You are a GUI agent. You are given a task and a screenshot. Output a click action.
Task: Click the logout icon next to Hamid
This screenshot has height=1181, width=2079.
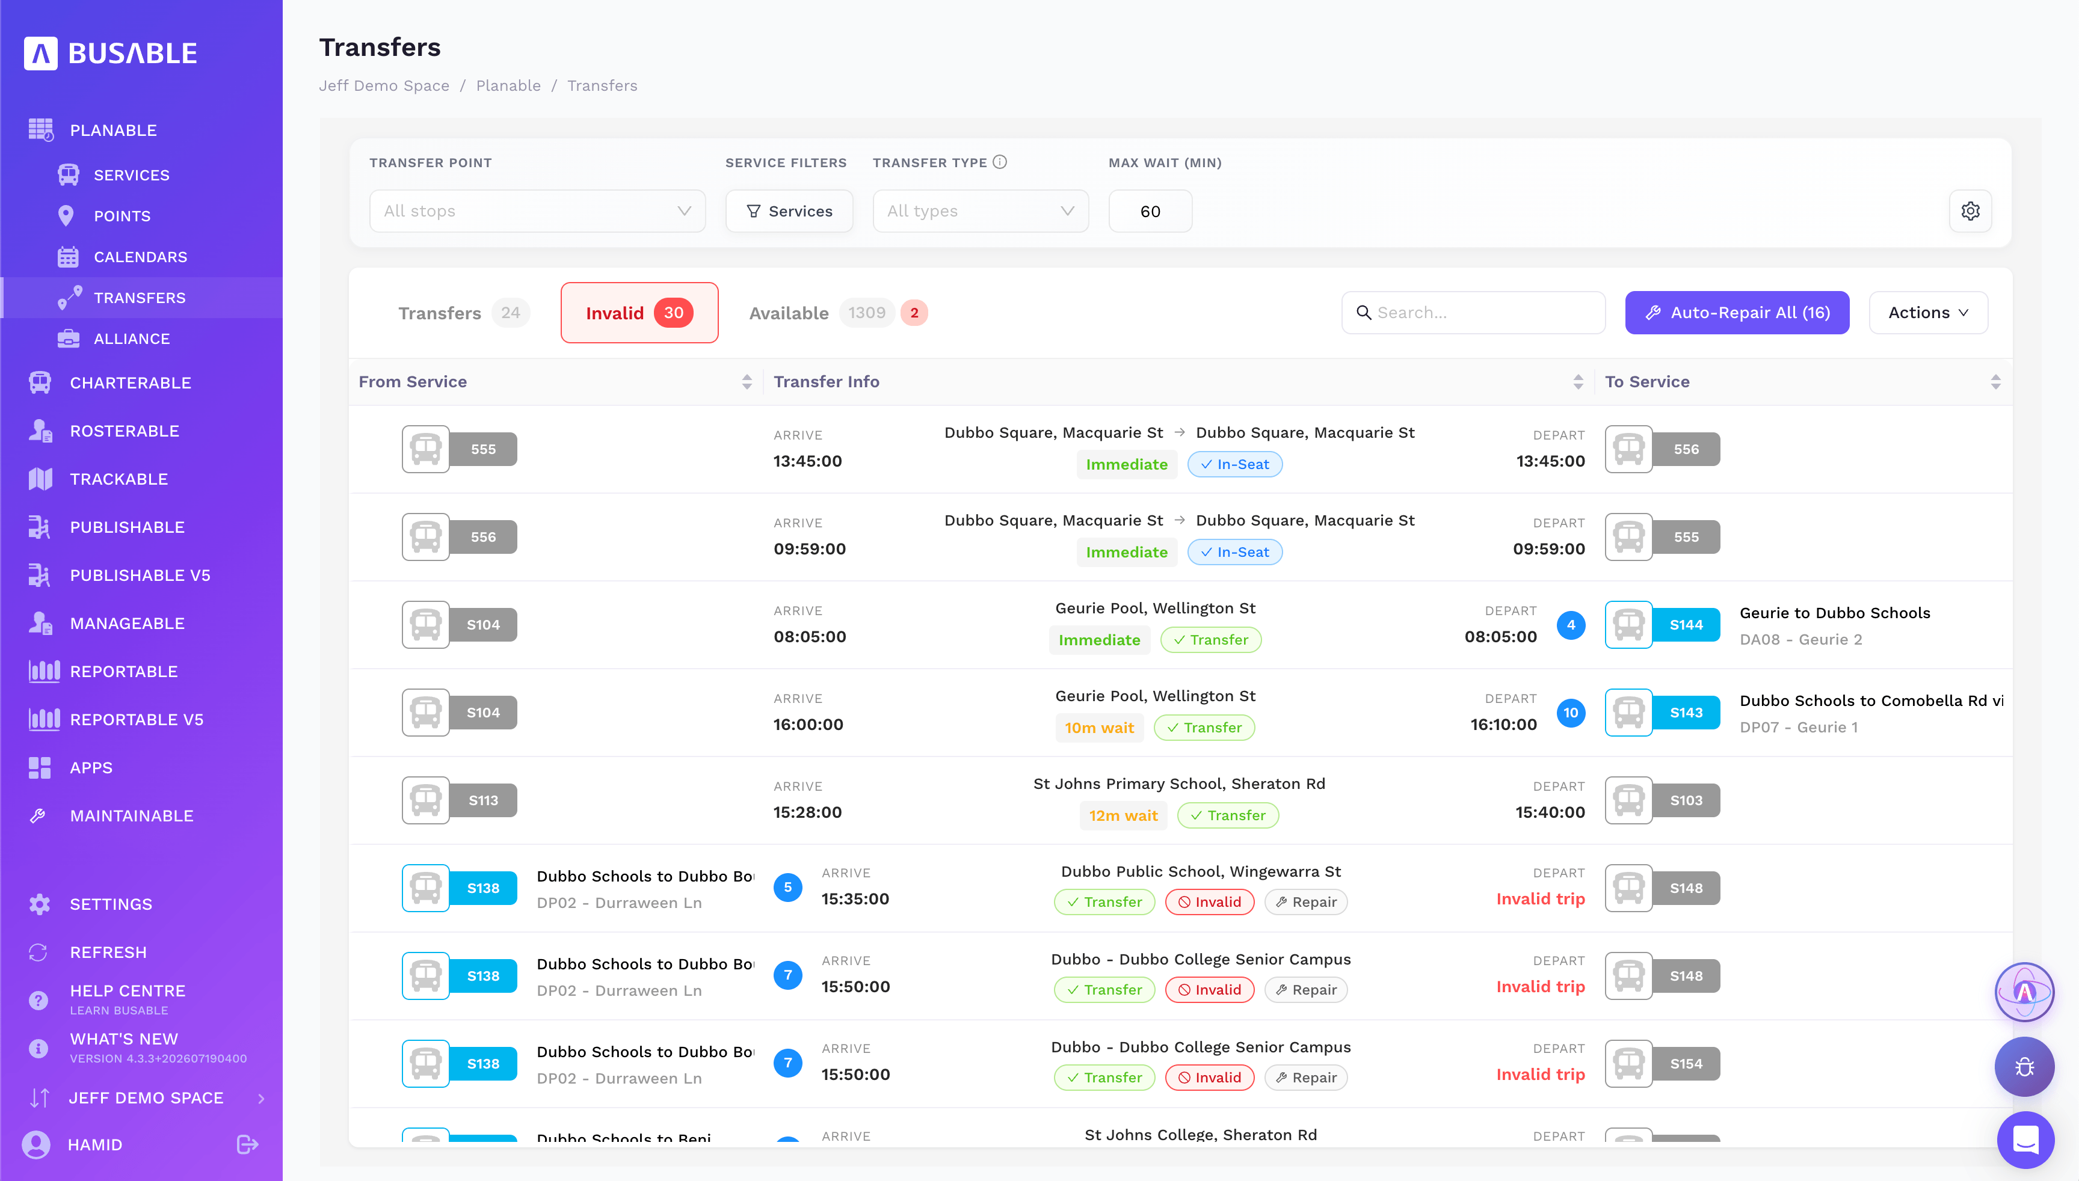tap(247, 1144)
